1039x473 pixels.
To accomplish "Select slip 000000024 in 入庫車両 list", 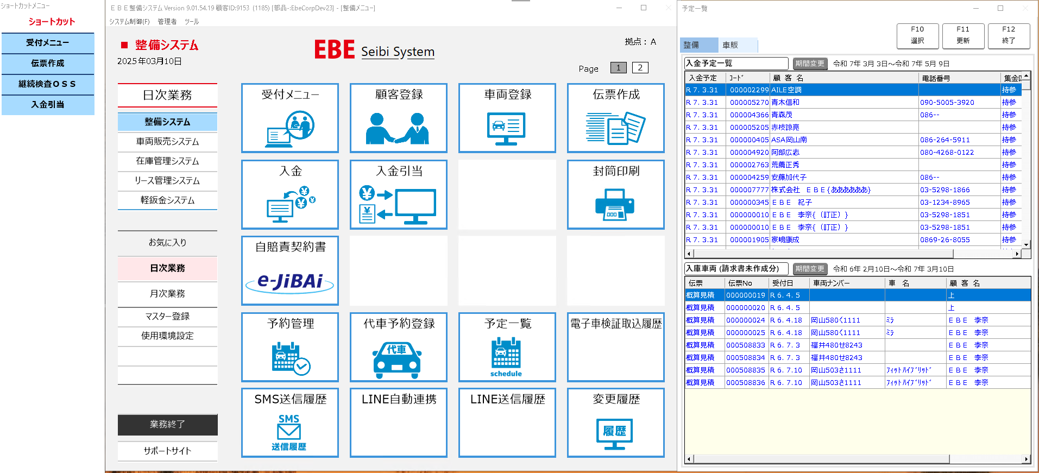I will pyautogui.click(x=858, y=320).
